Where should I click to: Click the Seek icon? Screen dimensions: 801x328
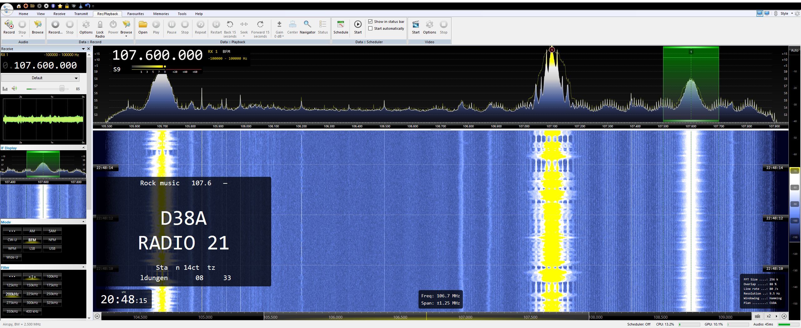pyautogui.click(x=244, y=24)
